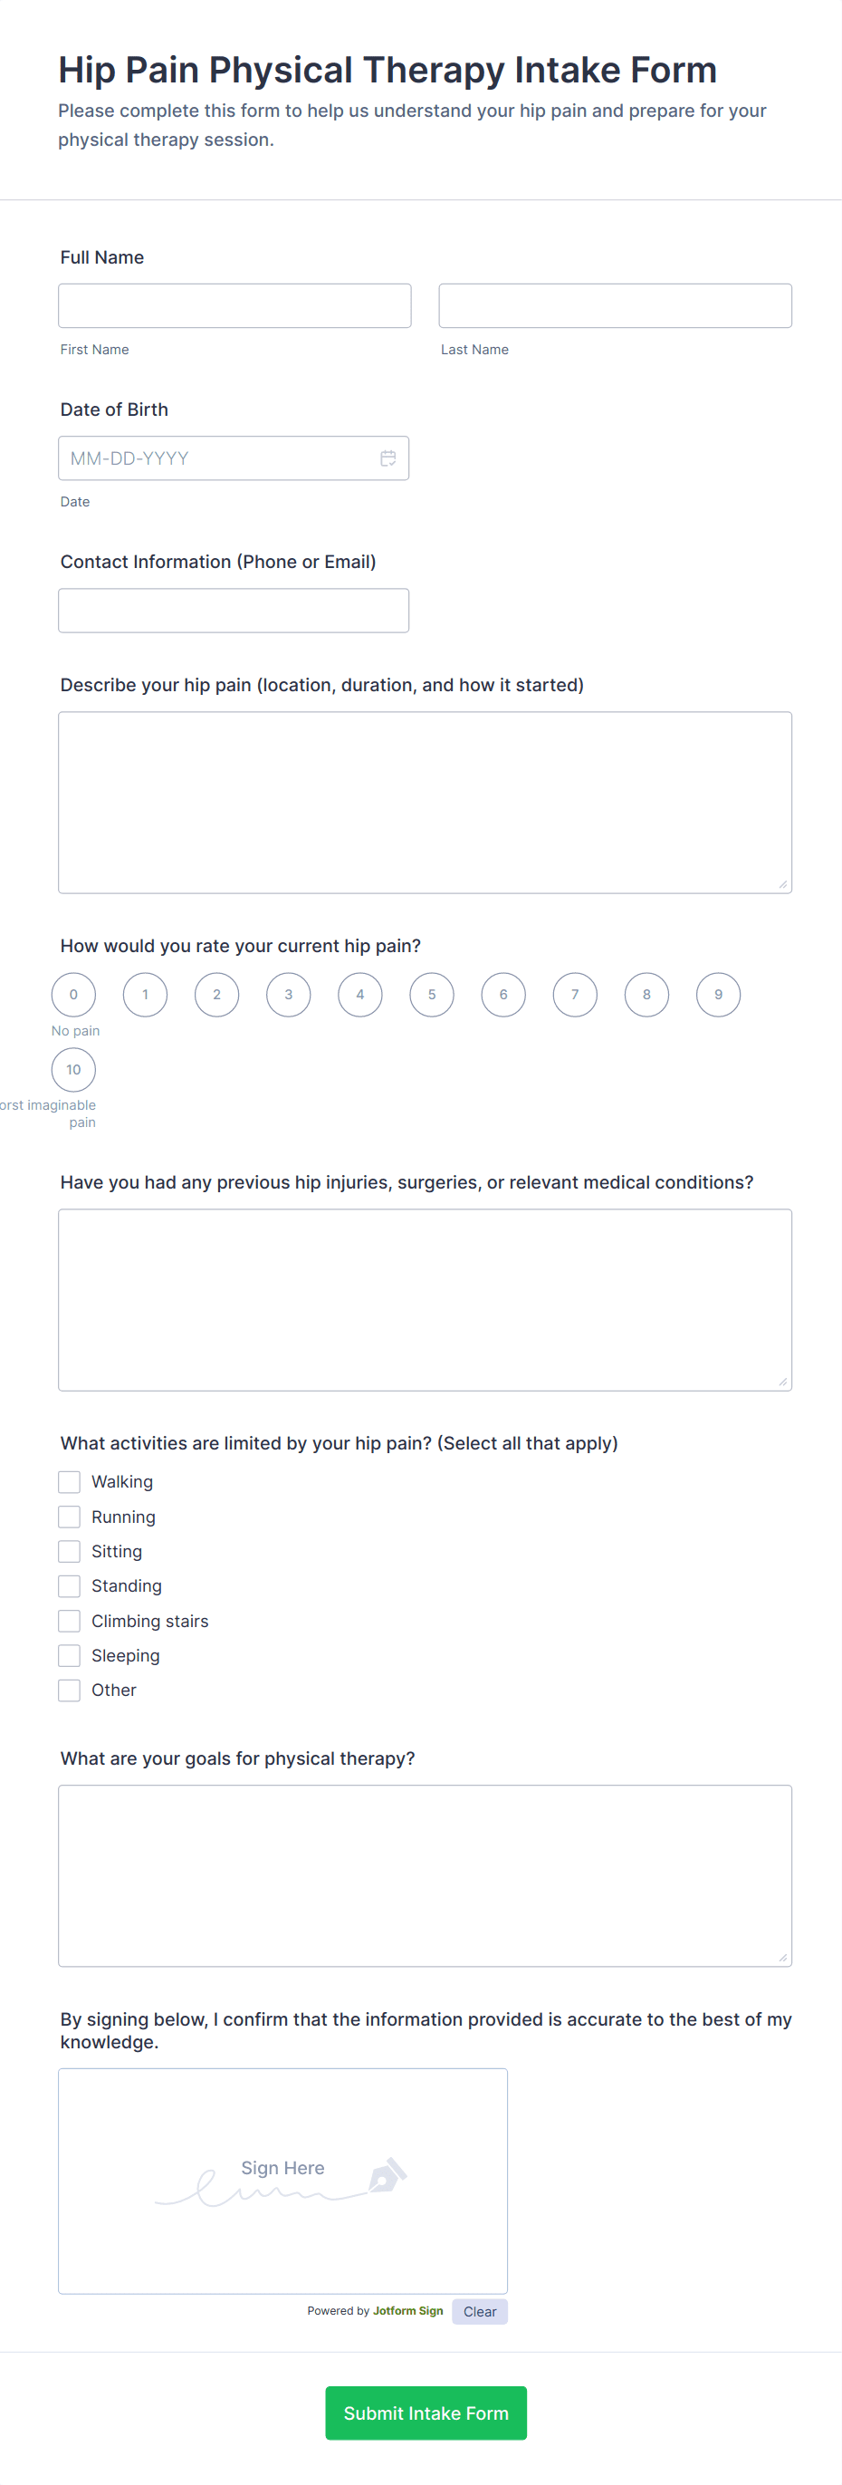842x2485 pixels.
Task: Click the Date of Birth field
Action: 222,458
